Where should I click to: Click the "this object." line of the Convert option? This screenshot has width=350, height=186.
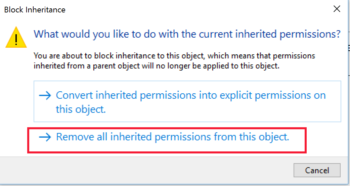pyautogui.click(x=81, y=109)
